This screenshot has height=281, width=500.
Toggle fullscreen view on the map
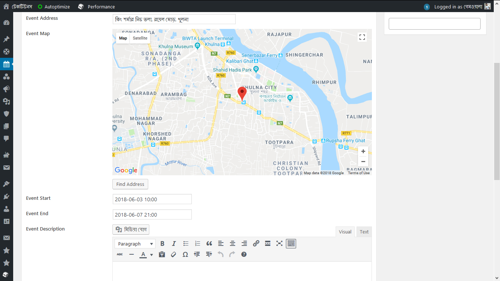pos(362,37)
